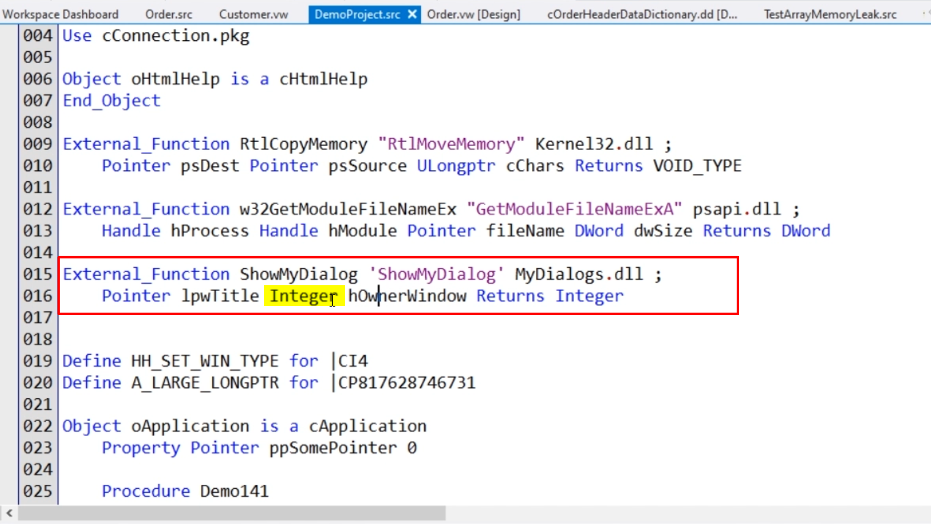This screenshot has width=931, height=524.
Task: Open the Order.src tab
Action: click(168, 15)
